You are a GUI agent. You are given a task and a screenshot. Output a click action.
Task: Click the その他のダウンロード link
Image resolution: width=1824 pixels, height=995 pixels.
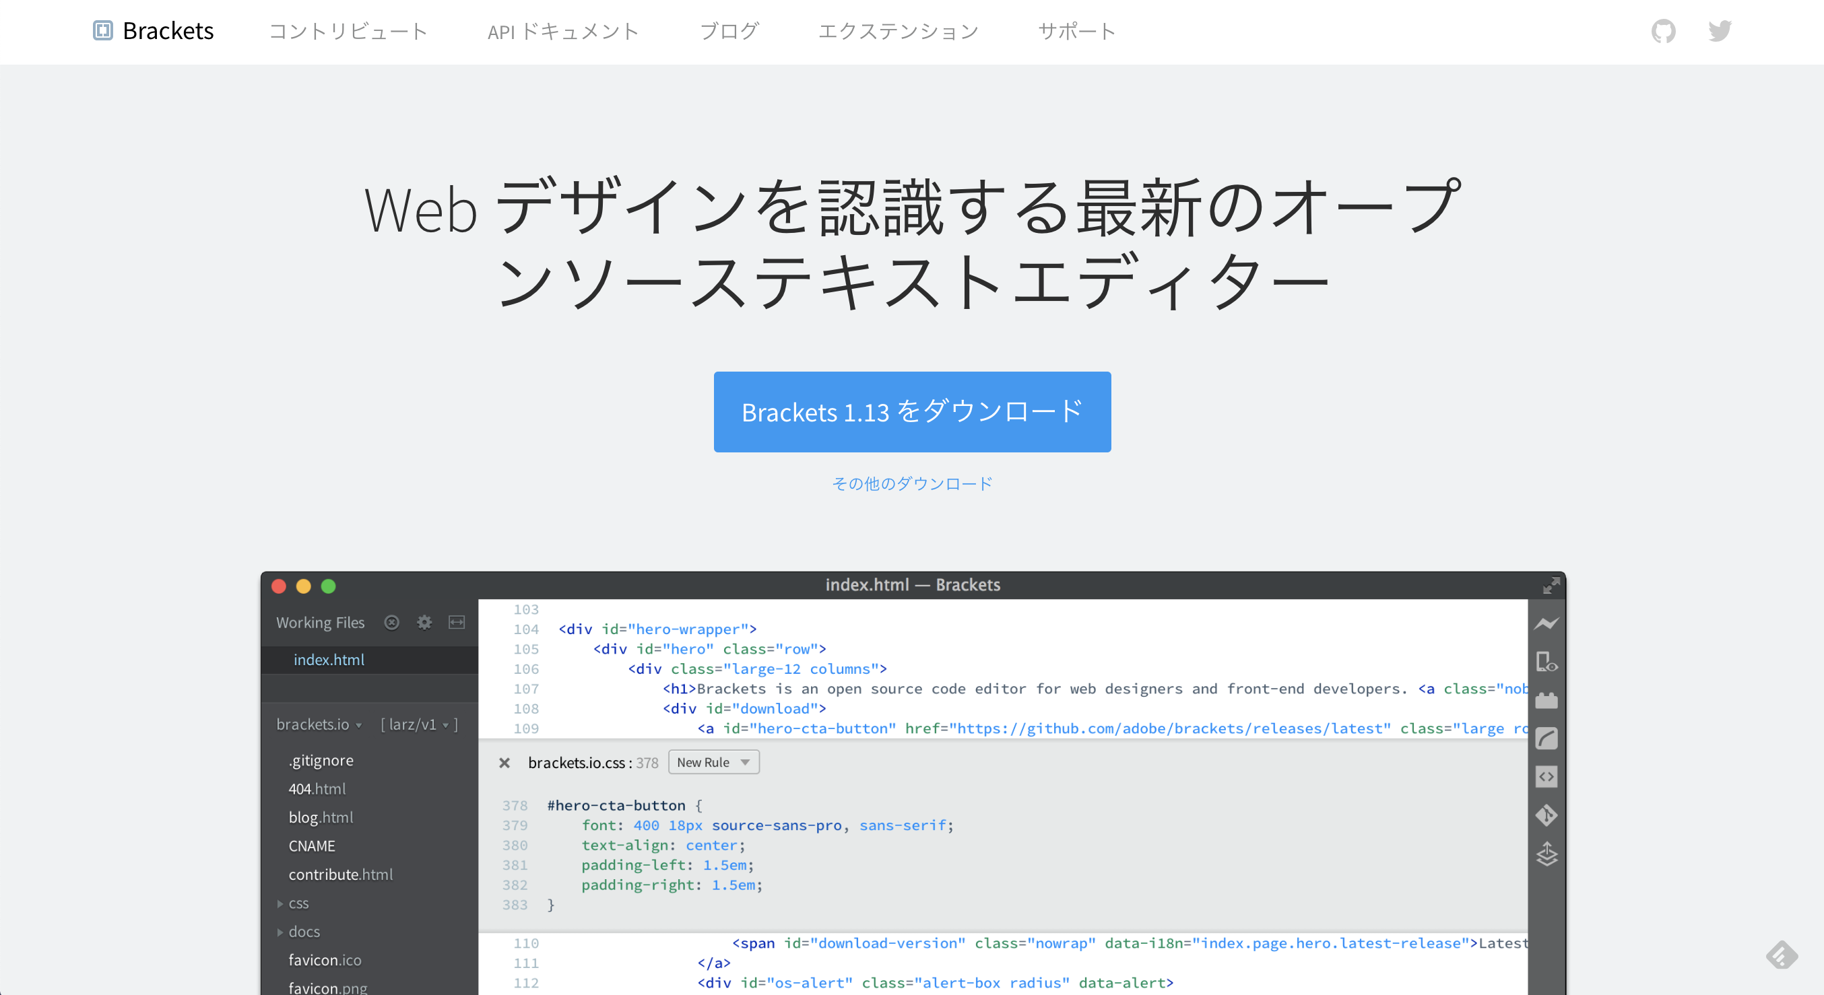point(912,483)
